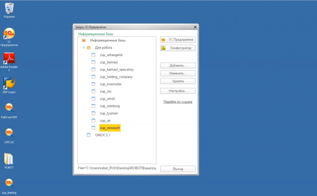Viewport: 317px width, 196px height.
Task: Click the database icon beside zup_uk
Action: (x=93, y=120)
